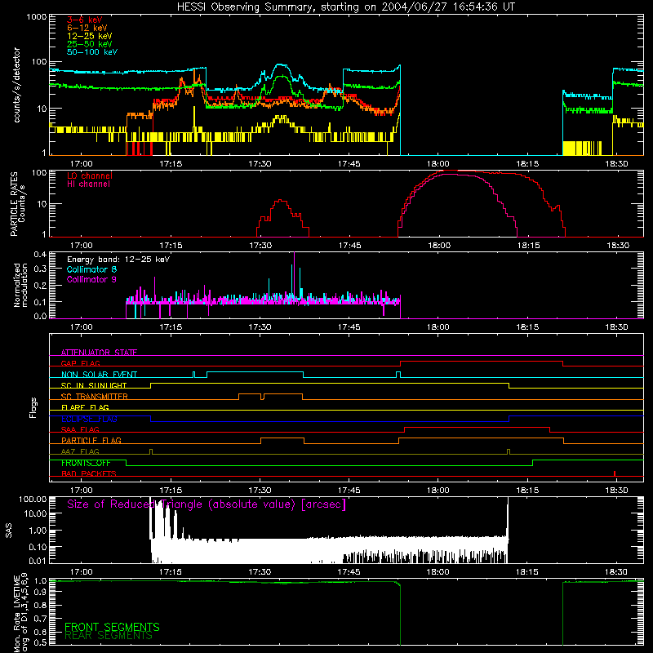Click the 100.00 tick on SAS axis
The width and height of the screenshot is (653, 653).
click(33, 499)
